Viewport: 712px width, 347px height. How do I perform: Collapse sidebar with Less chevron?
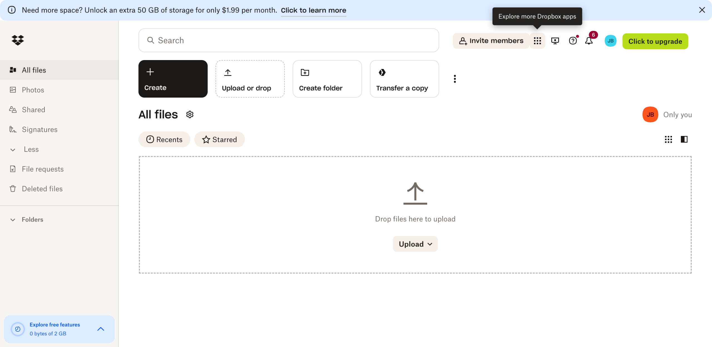point(13,150)
